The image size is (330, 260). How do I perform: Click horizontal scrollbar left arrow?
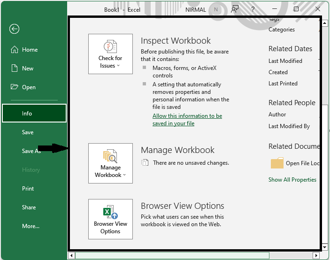pyautogui.click(x=71, y=256)
